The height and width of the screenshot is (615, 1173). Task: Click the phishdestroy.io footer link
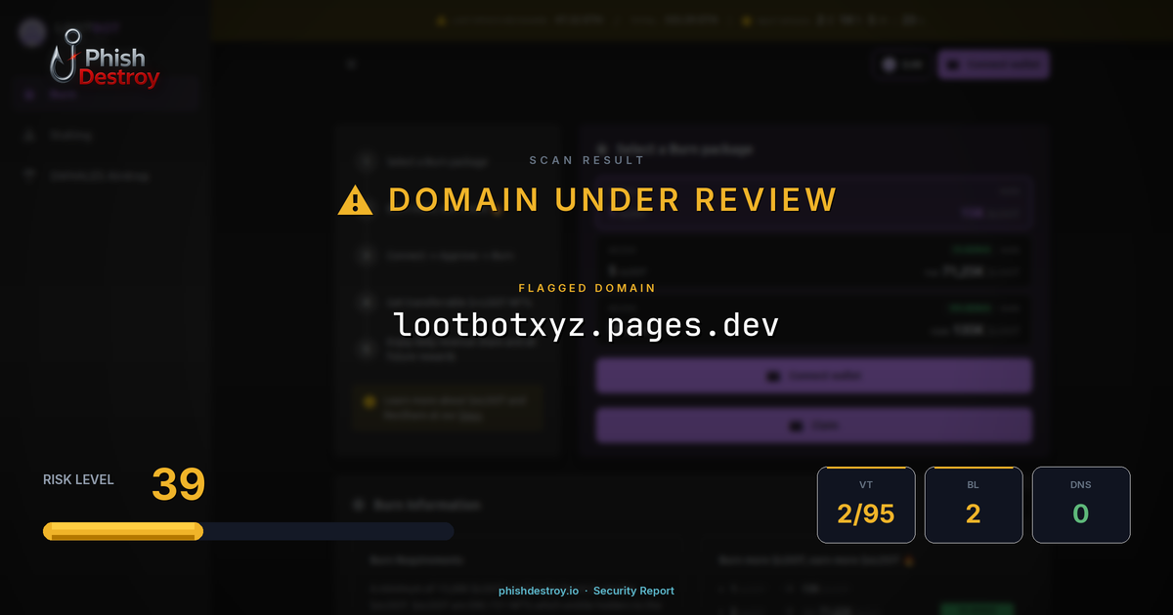coord(538,591)
